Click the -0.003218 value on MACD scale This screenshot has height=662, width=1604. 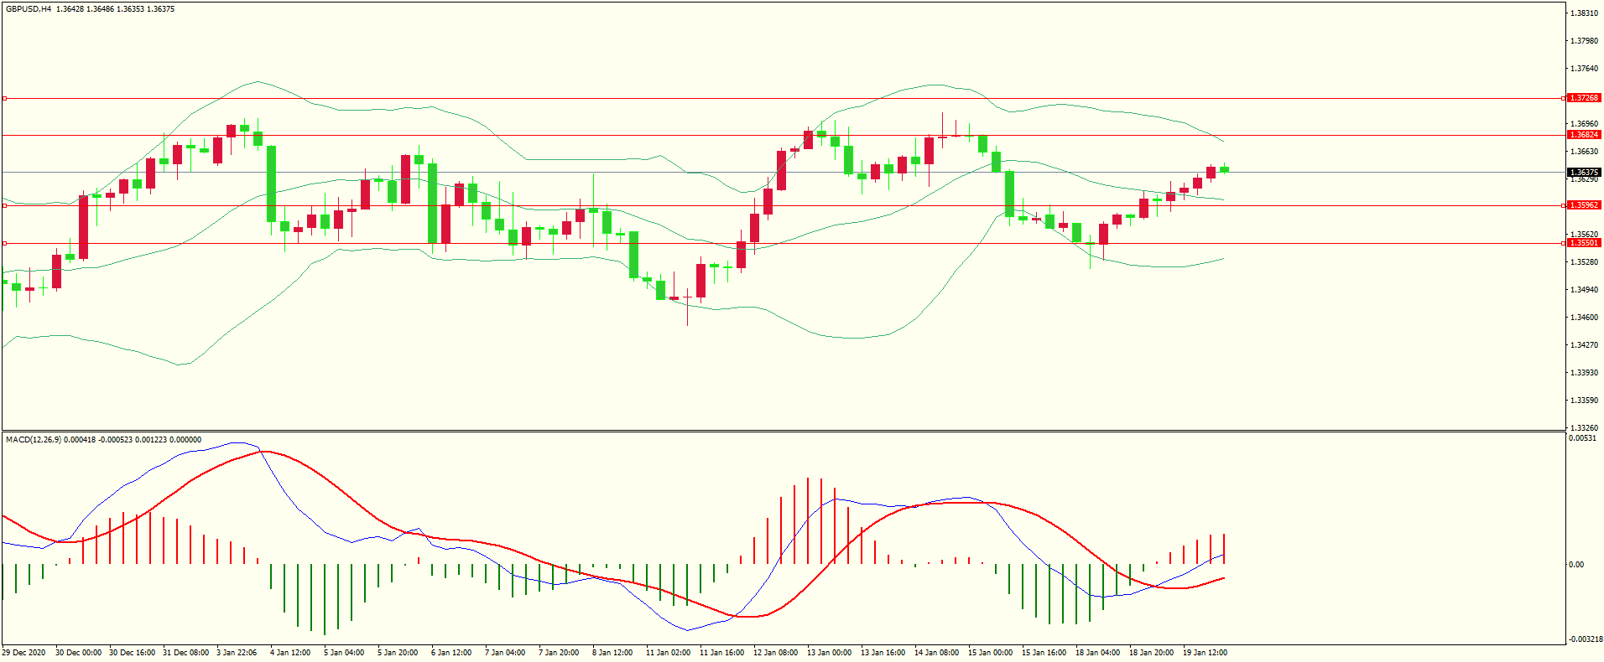pos(1585,639)
